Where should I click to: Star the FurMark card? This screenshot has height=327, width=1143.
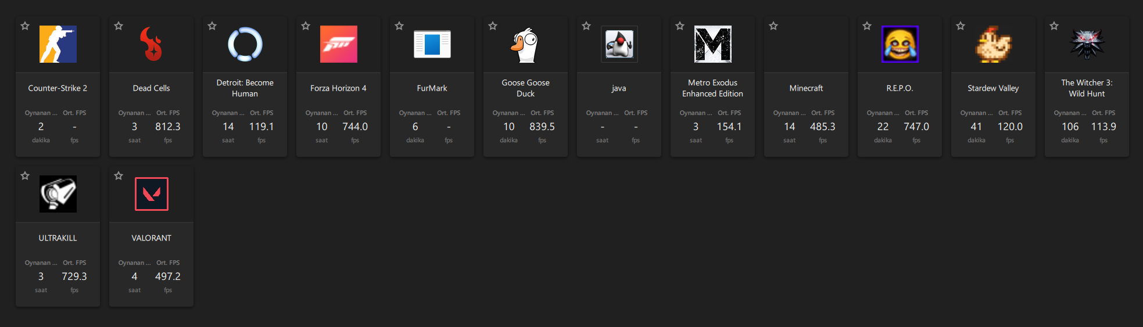click(x=399, y=26)
